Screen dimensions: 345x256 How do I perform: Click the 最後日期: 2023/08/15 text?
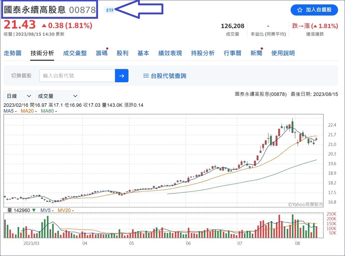click(314, 94)
